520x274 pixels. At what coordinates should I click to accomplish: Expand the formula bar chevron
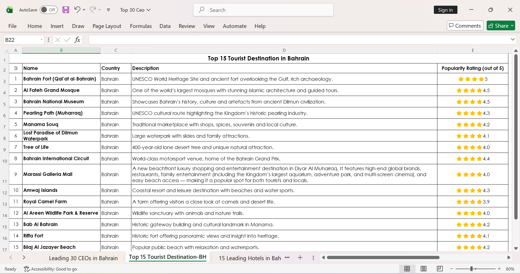click(513, 40)
